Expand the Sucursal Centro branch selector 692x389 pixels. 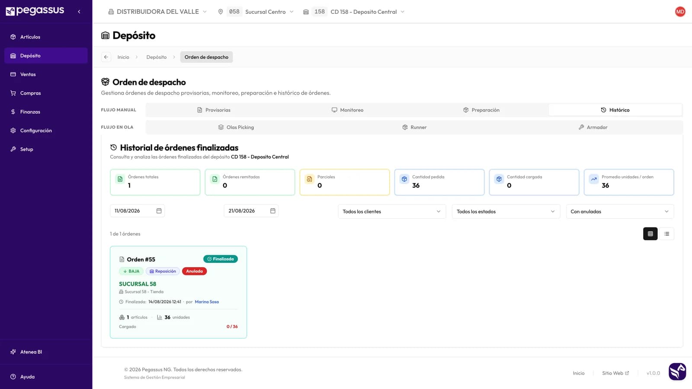point(256,12)
